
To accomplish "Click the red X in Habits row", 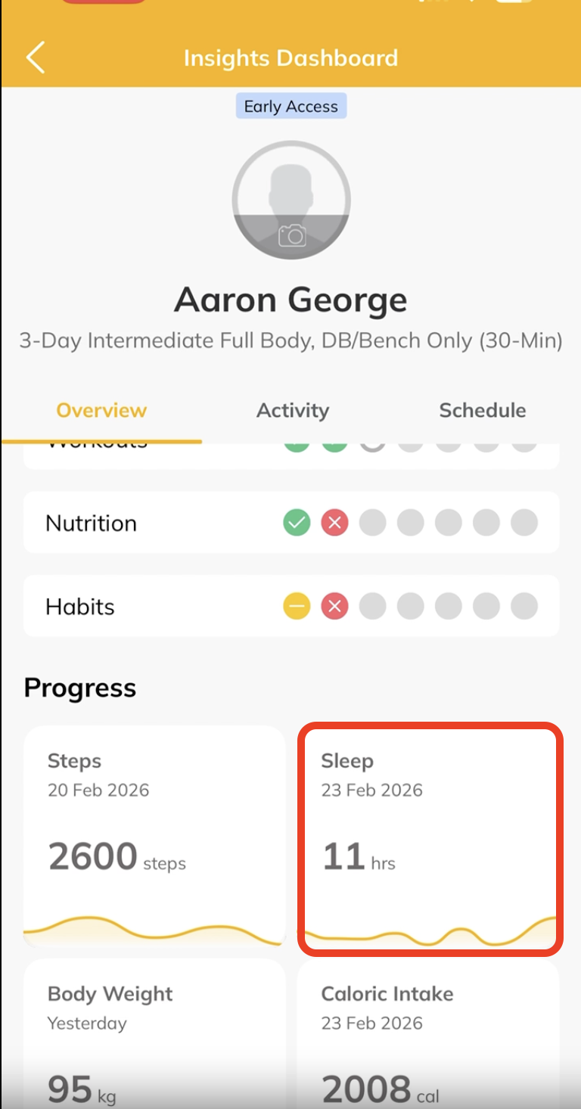I will tap(334, 606).
